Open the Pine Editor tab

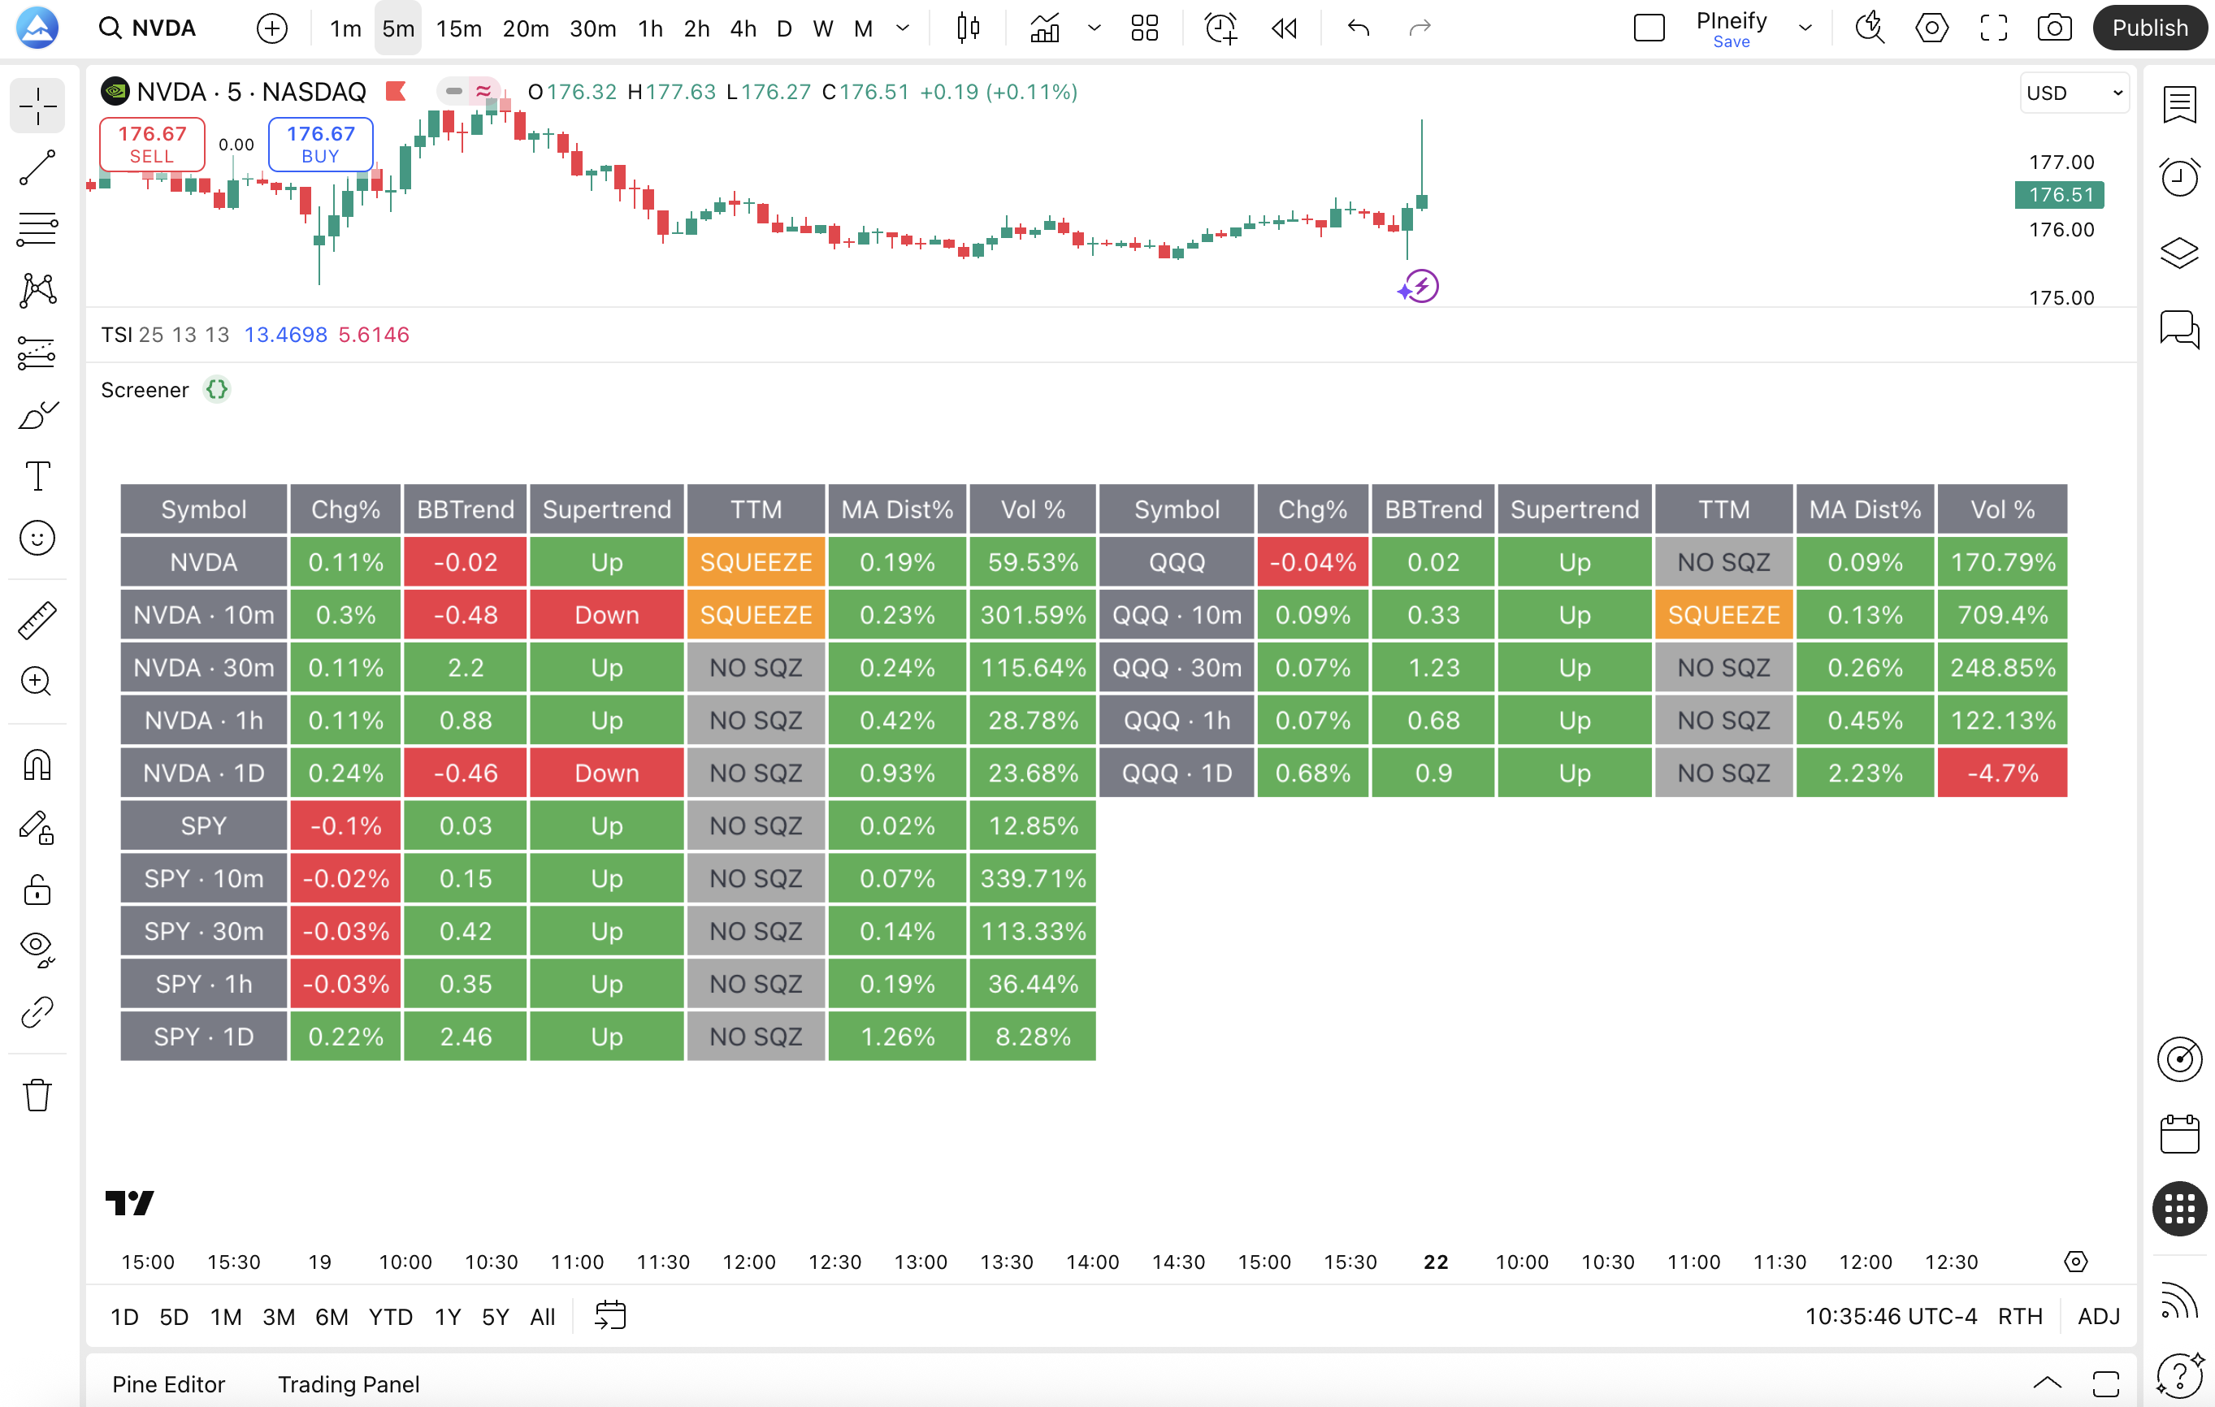[168, 1384]
